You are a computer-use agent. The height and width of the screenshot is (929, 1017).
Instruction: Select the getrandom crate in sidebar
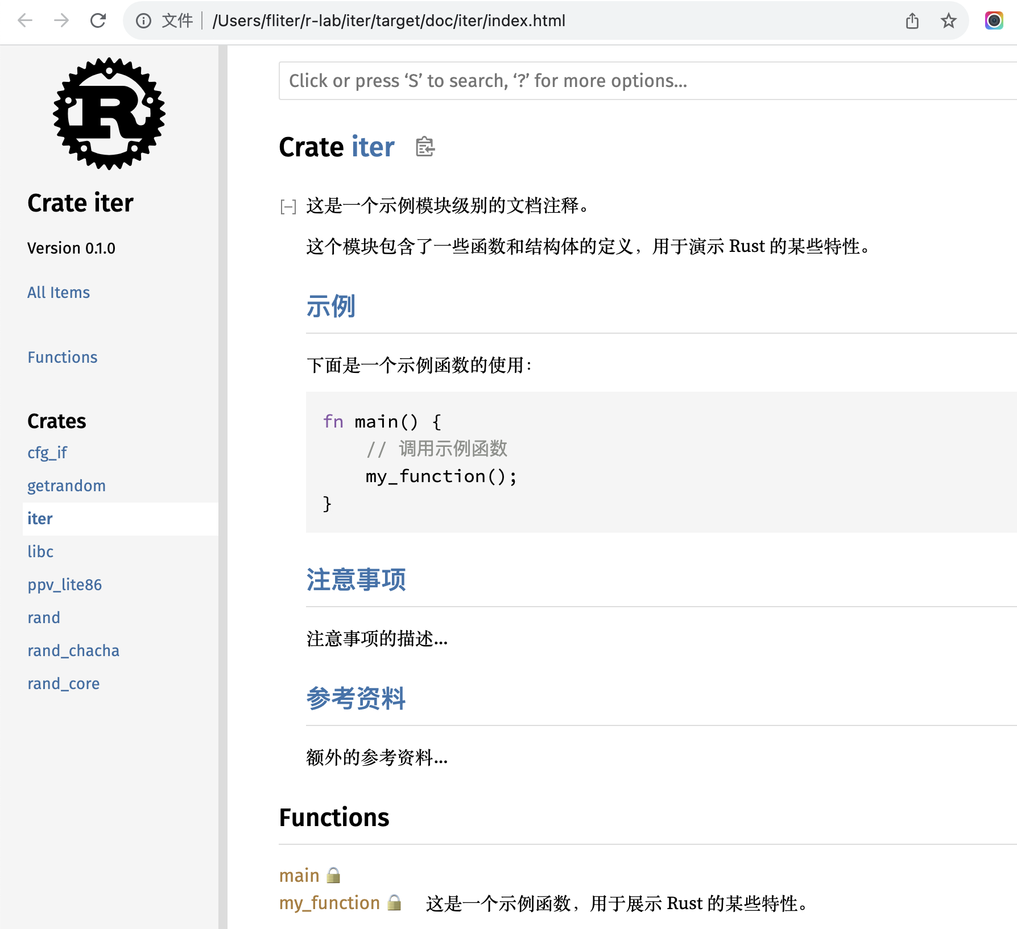(x=67, y=486)
